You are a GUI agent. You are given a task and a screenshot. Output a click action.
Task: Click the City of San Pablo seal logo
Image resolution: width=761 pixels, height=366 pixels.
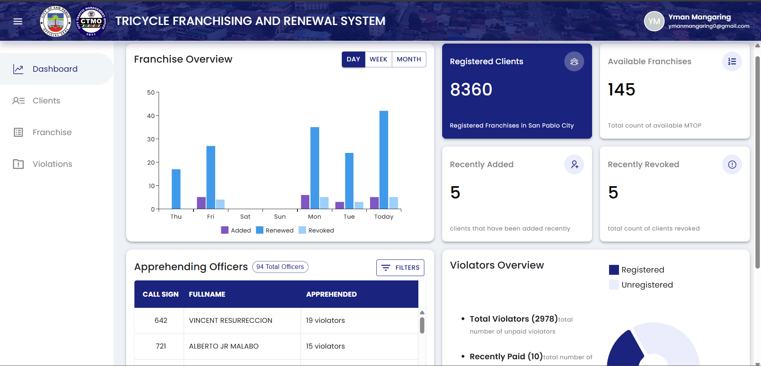tap(56, 21)
